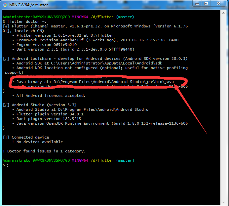Minimize the MINGW64 terminal window
229x206 pixels.
pos(197,3)
